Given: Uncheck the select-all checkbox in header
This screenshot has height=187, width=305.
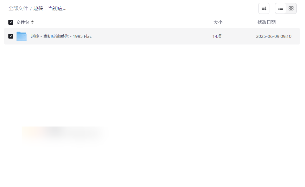Looking at the screenshot, I should (11, 22).
